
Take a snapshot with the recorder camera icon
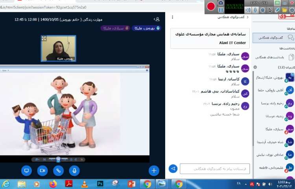(221, 3)
